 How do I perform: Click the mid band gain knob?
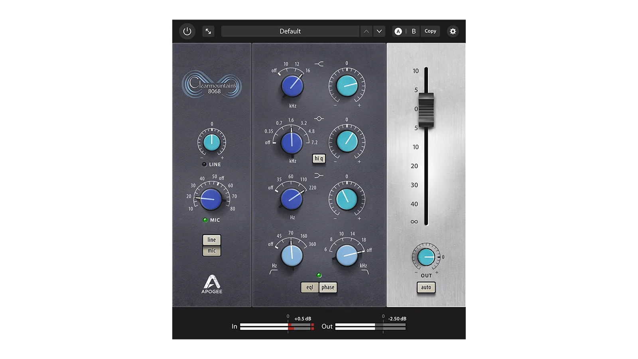click(x=347, y=142)
